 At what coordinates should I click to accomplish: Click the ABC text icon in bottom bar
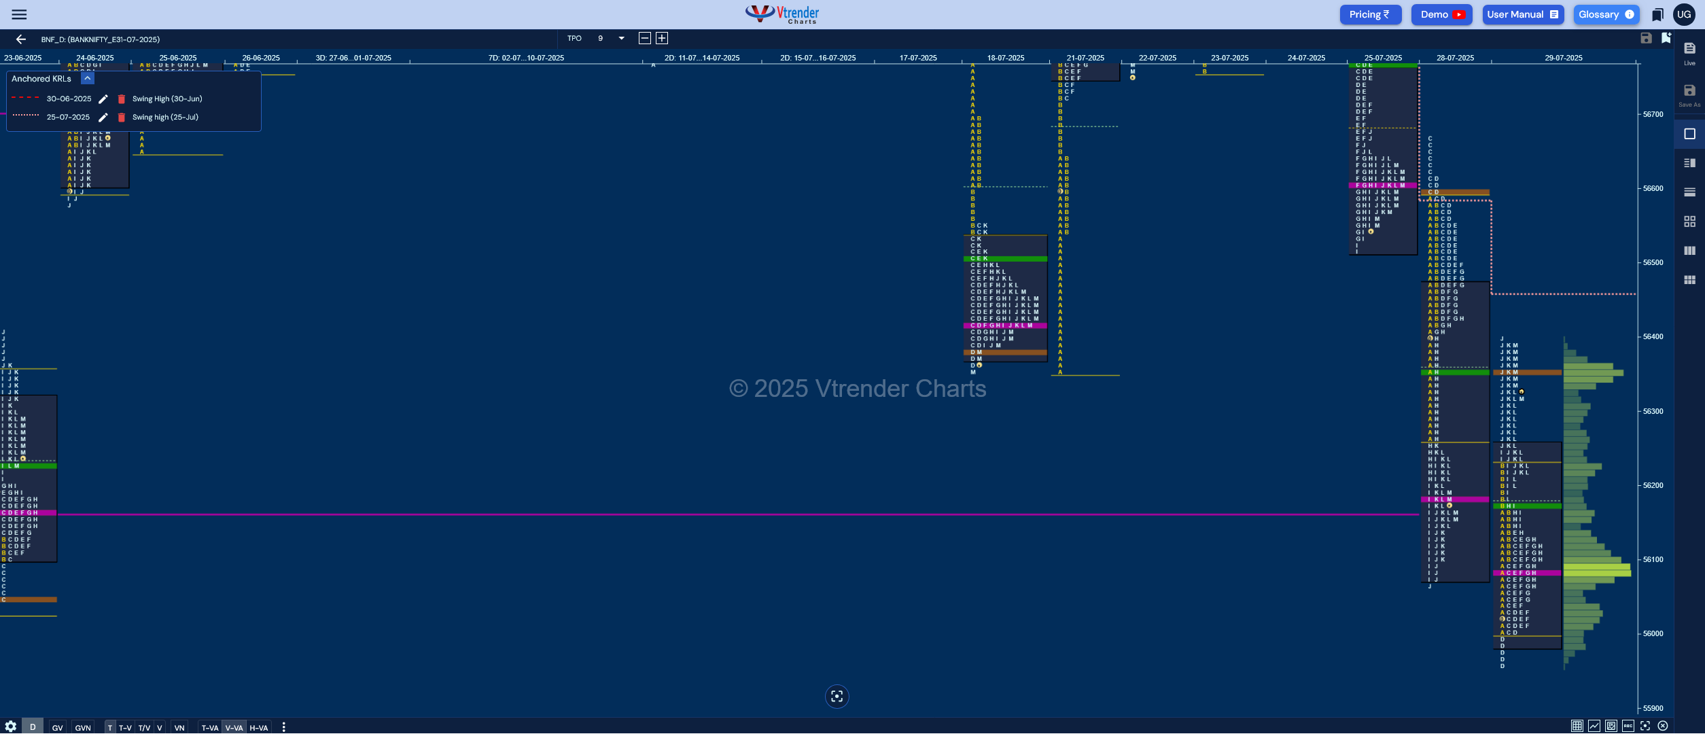pos(1628,726)
